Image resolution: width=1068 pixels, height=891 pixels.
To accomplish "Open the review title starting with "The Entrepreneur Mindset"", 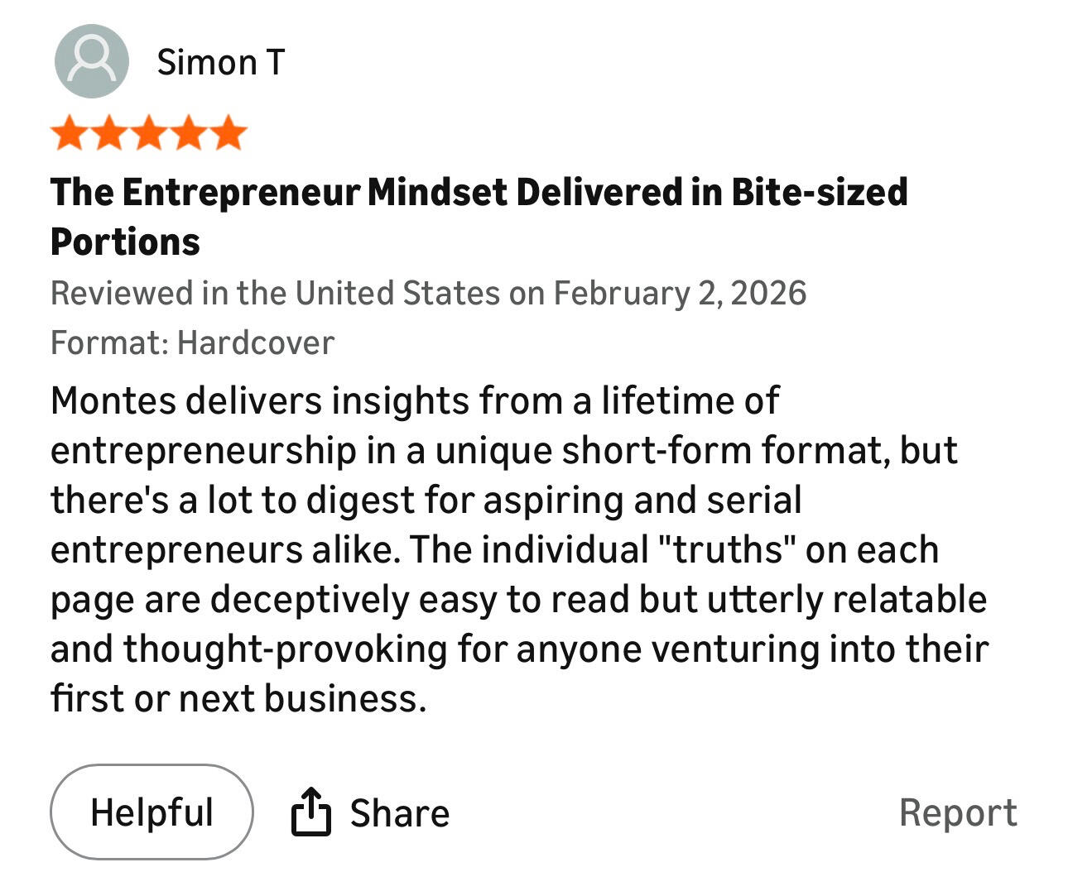I will 479,192.
